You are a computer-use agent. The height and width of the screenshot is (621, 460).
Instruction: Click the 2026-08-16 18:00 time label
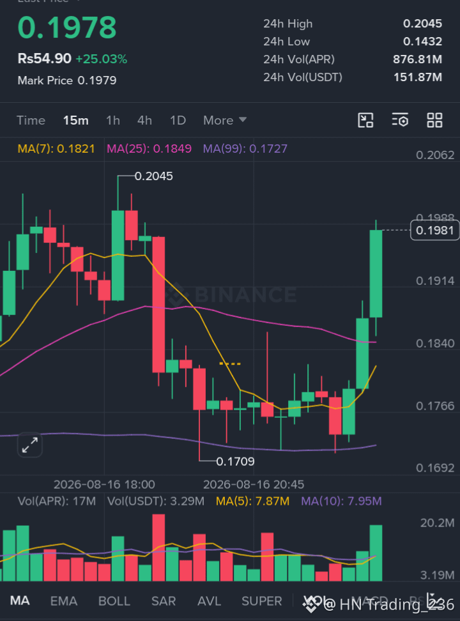(104, 484)
